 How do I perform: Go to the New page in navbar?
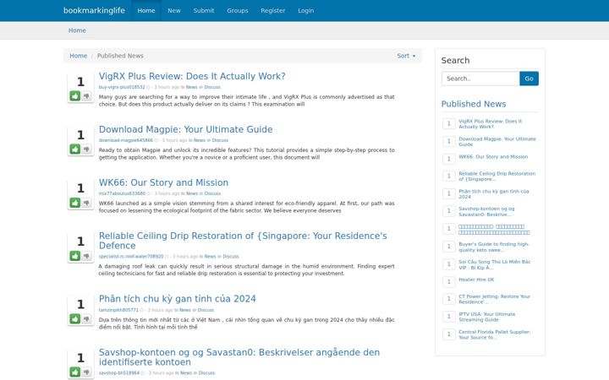click(174, 10)
